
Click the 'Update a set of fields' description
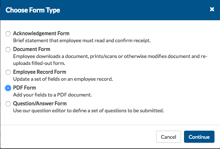click(x=63, y=79)
